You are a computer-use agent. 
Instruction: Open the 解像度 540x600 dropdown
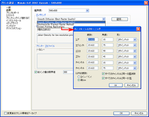69,11
